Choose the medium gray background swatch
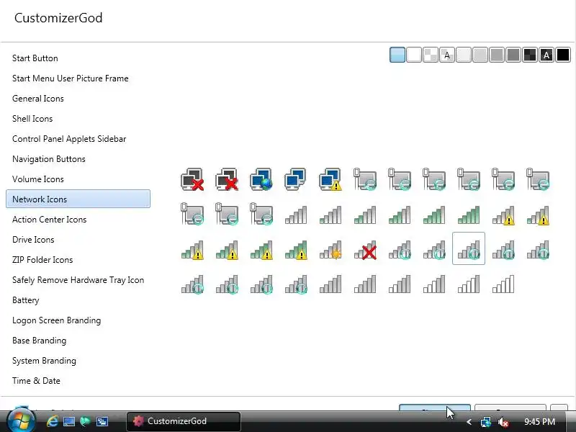Viewport: 576px width, 432px height. [x=497, y=55]
